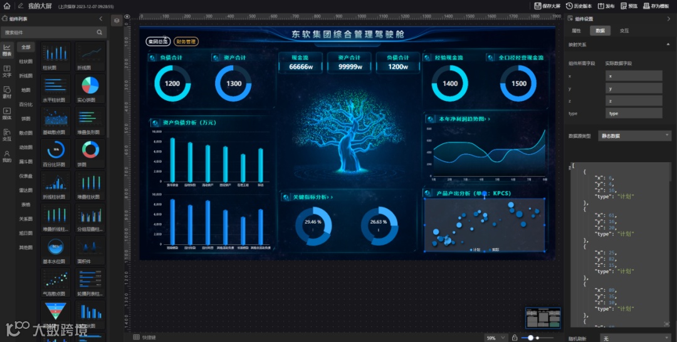
Task: Add 折线柱状图 line-bar component
Action: (x=56, y=185)
